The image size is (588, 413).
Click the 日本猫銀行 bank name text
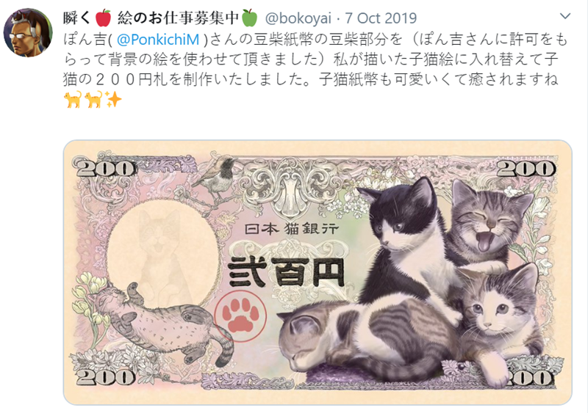(x=291, y=228)
